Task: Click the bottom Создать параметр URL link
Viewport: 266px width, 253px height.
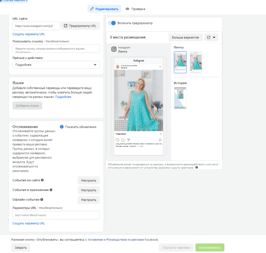Action: click(29, 223)
